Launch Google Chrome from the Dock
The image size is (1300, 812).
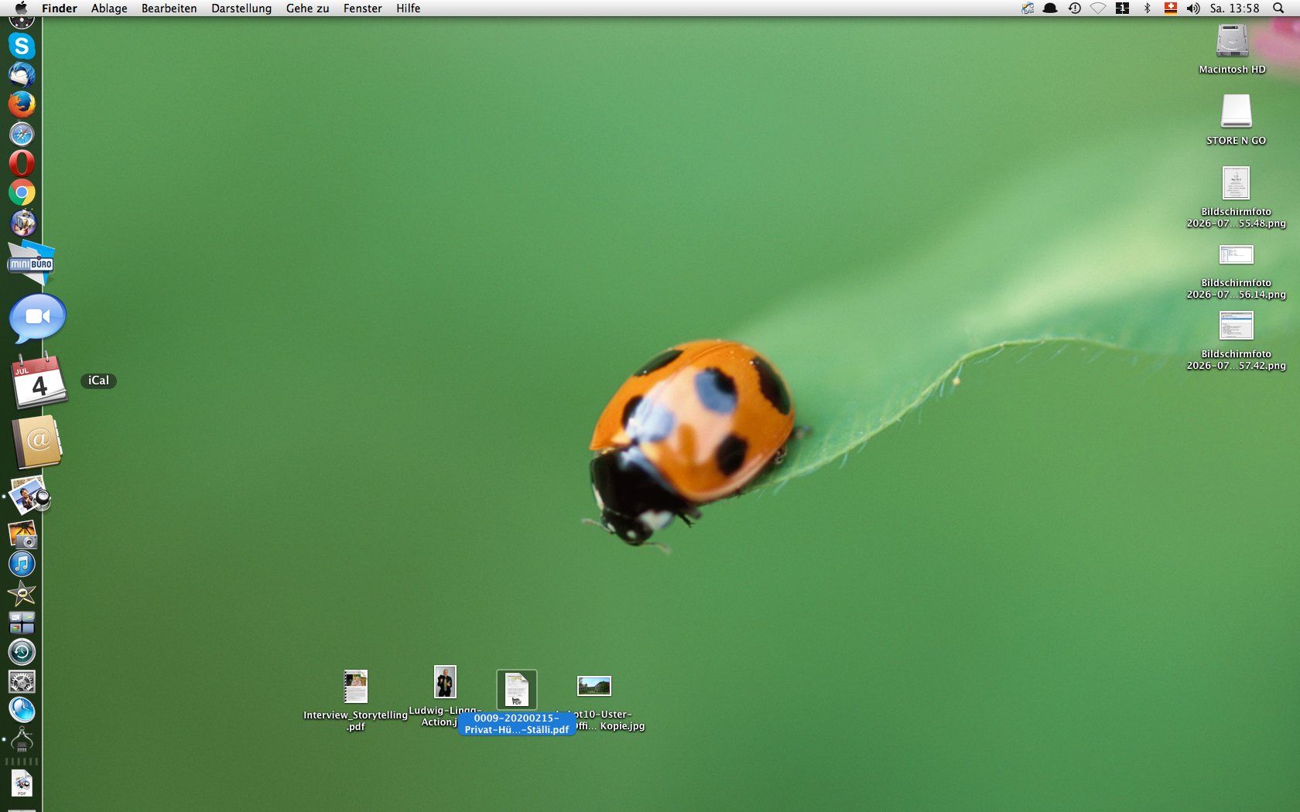point(22,193)
